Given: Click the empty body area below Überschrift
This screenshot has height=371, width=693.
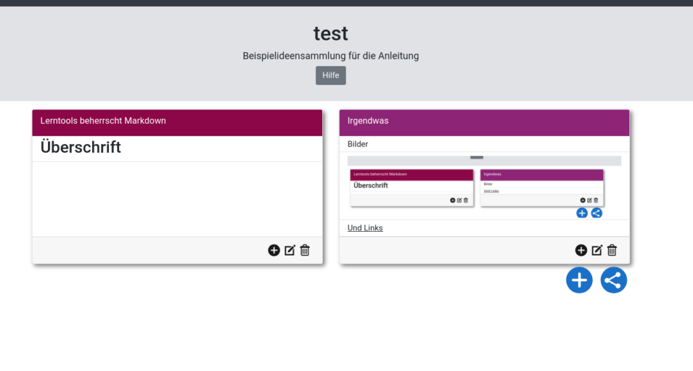Looking at the screenshot, I should (177, 199).
